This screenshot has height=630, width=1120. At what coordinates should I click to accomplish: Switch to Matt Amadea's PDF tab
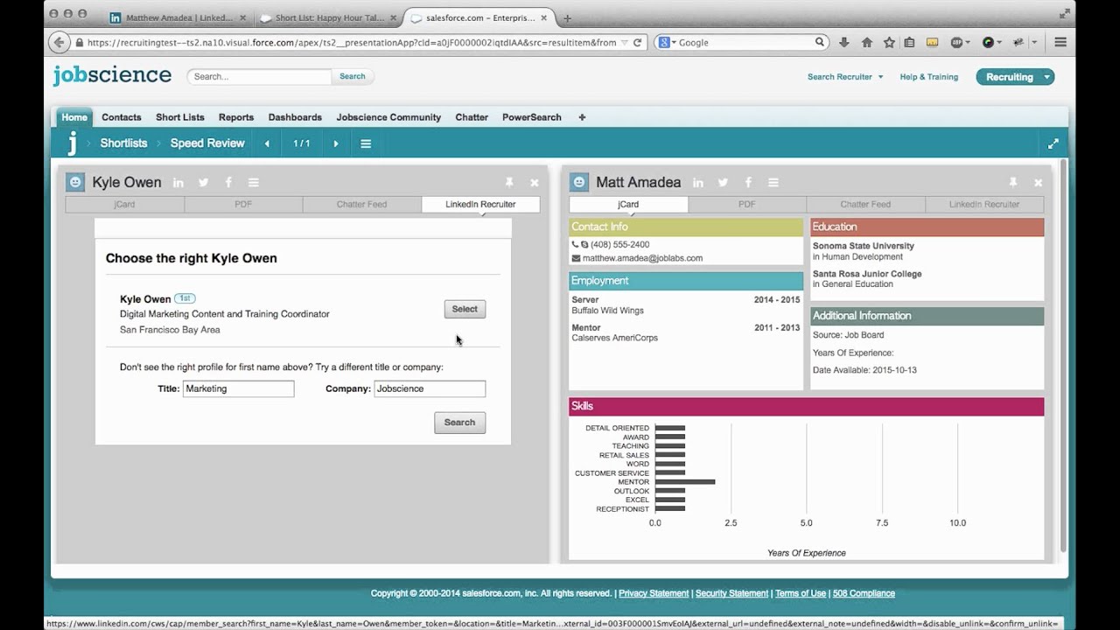(x=747, y=205)
